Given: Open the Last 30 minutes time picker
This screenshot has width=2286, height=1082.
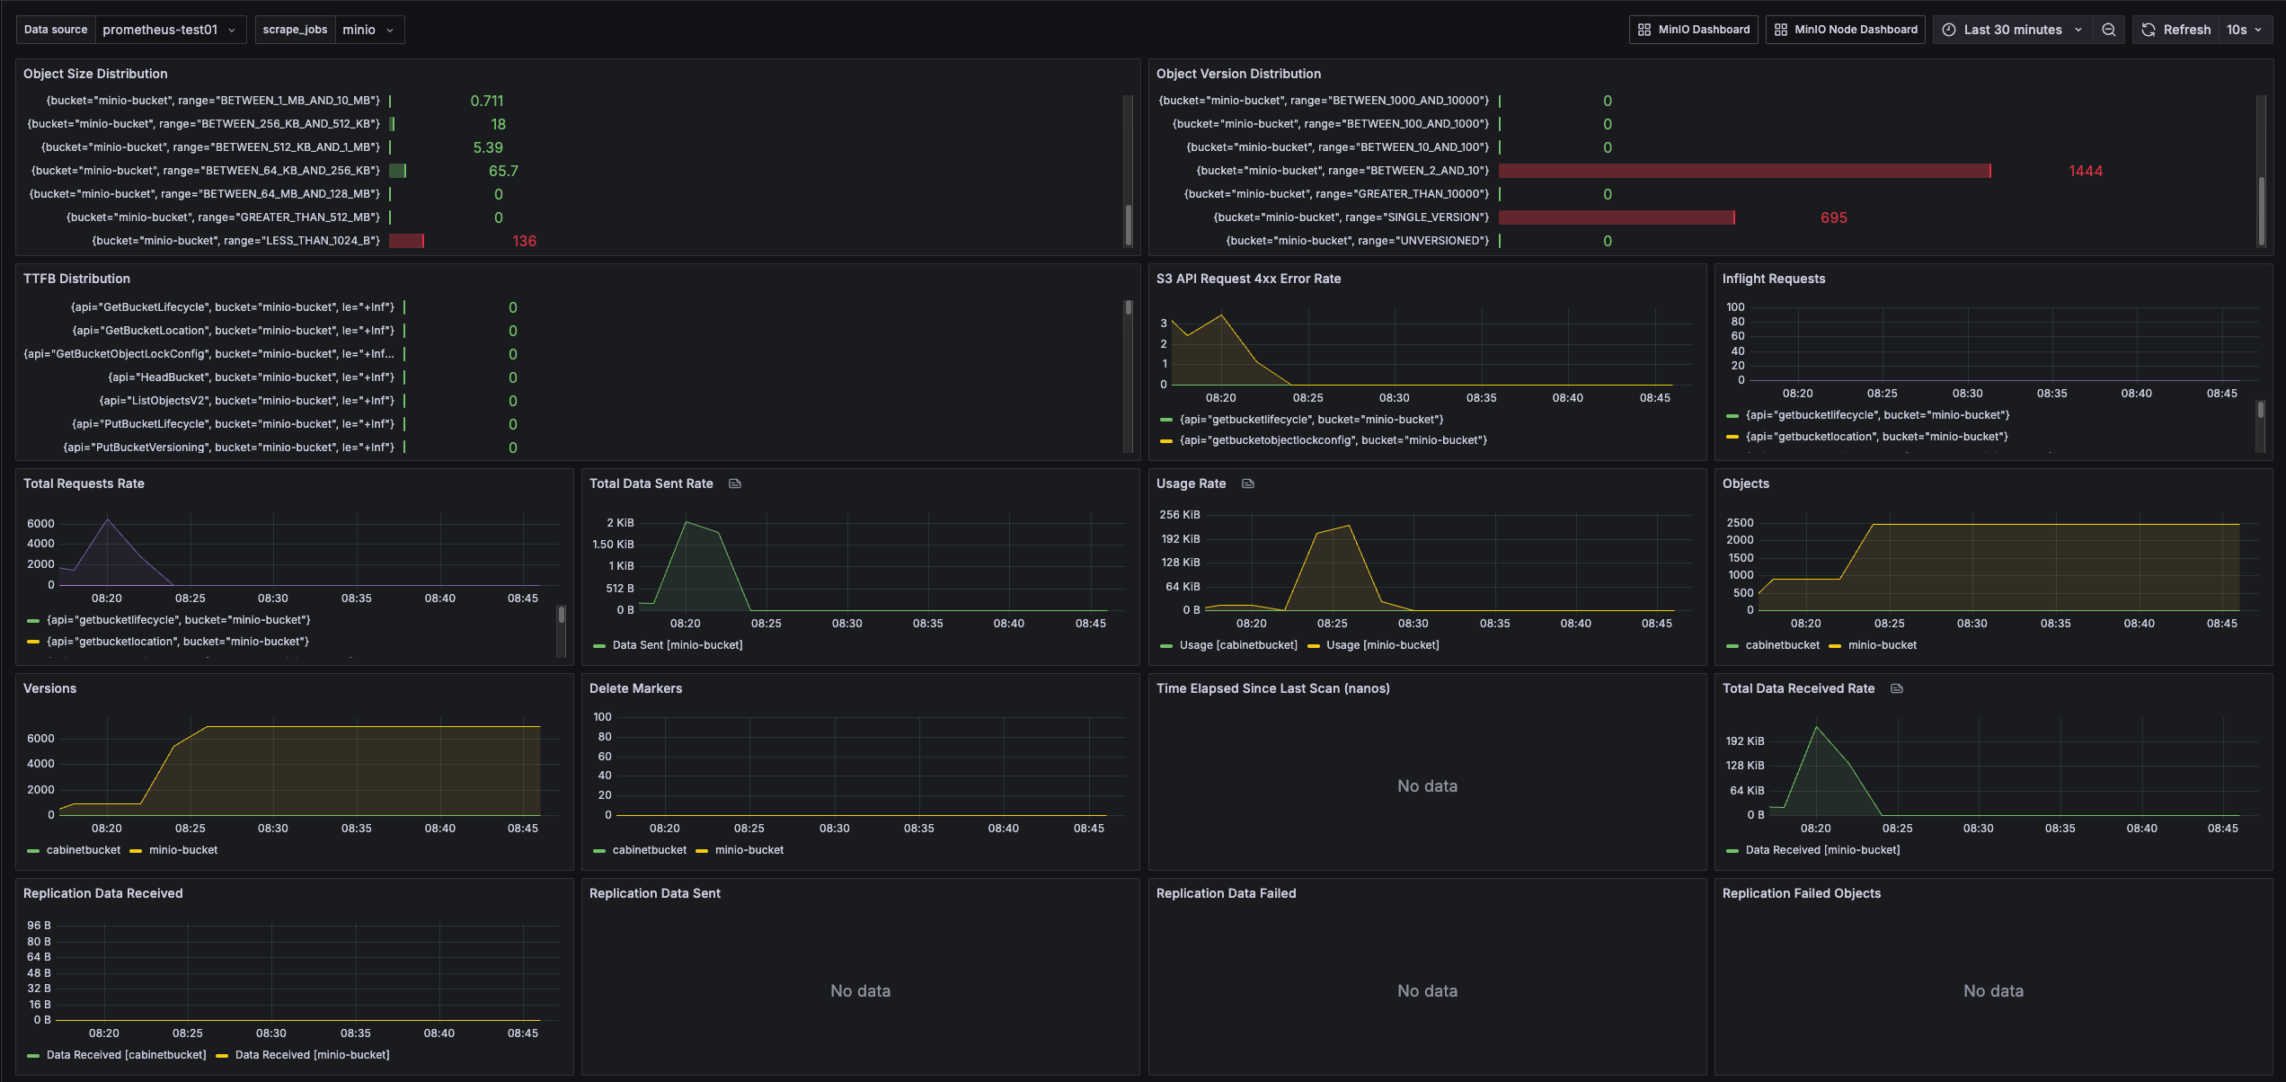Looking at the screenshot, I should click(x=2012, y=30).
